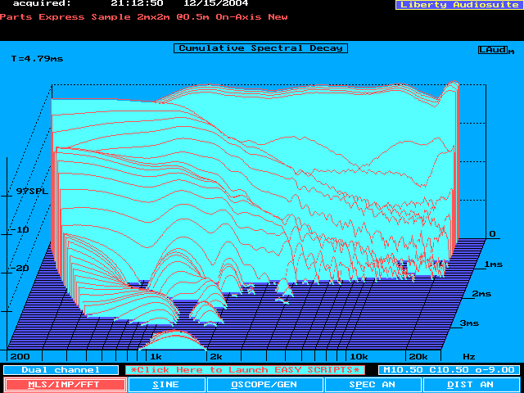This screenshot has height=393, width=524.
Task: Open the DIST AN module
Action: [471, 384]
